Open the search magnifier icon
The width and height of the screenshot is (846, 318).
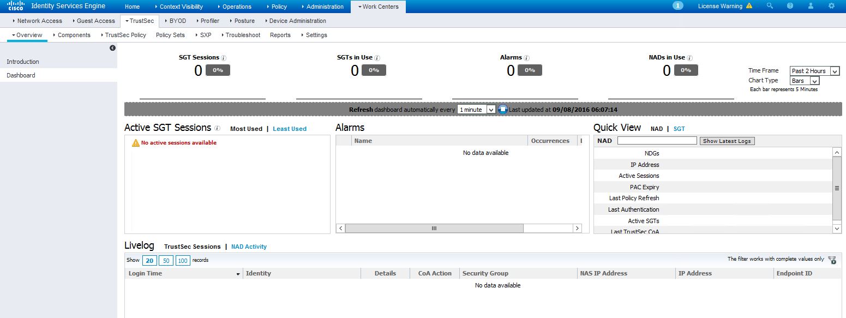point(770,6)
